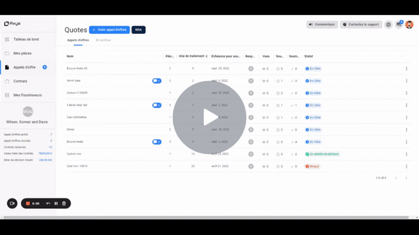Open the three-dot menu for Bicycle Seats #2
The width and height of the screenshot is (419, 235).
tap(407, 69)
